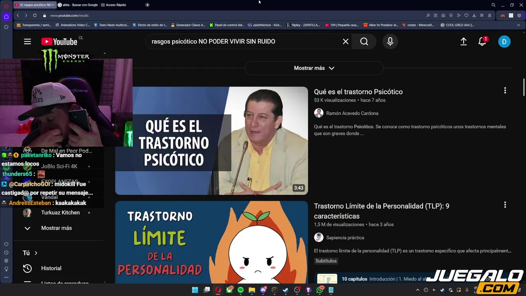Open the Trastorno Límite de la Personalidad thumbnail
Viewport: 526px width, 296px height.
coord(212,242)
